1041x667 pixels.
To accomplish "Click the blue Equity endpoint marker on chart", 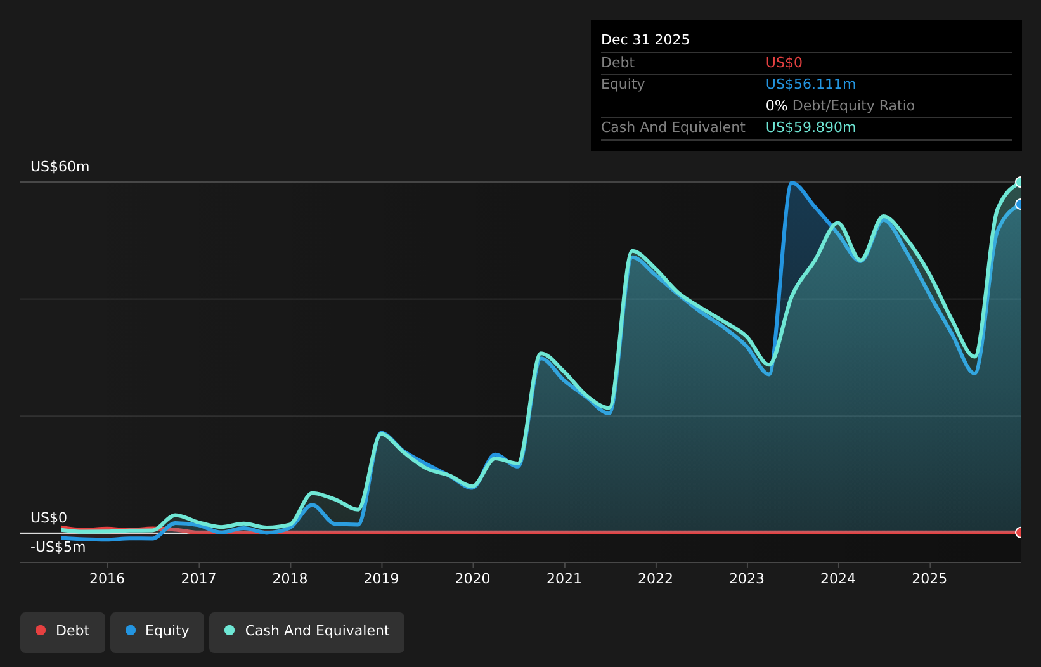I will pyautogui.click(x=1019, y=204).
